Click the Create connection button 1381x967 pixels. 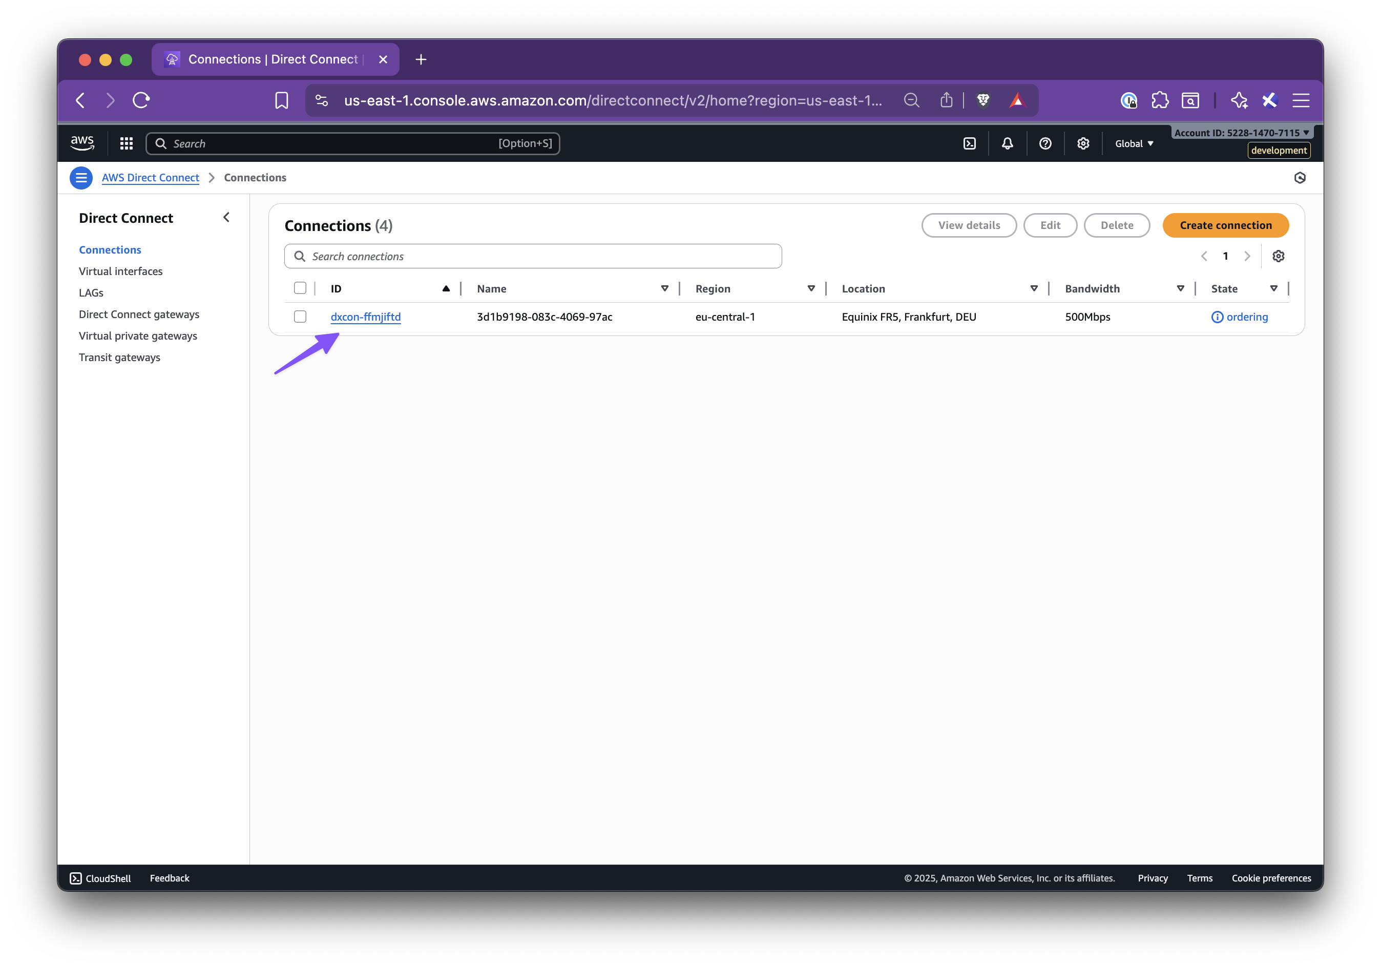coord(1225,225)
